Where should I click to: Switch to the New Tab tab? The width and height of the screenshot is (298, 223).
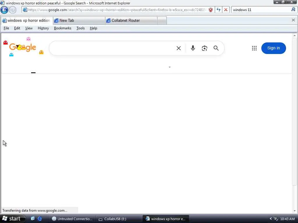coord(79,21)
